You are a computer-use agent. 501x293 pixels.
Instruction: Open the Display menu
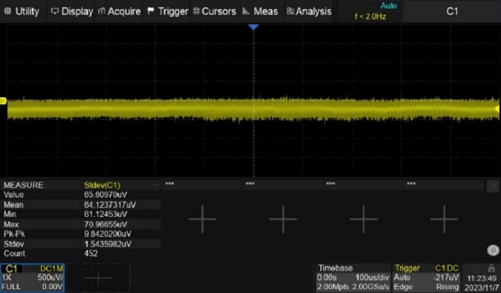(71, 12)
